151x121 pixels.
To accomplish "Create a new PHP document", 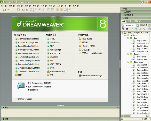I will tap(52, 46).
